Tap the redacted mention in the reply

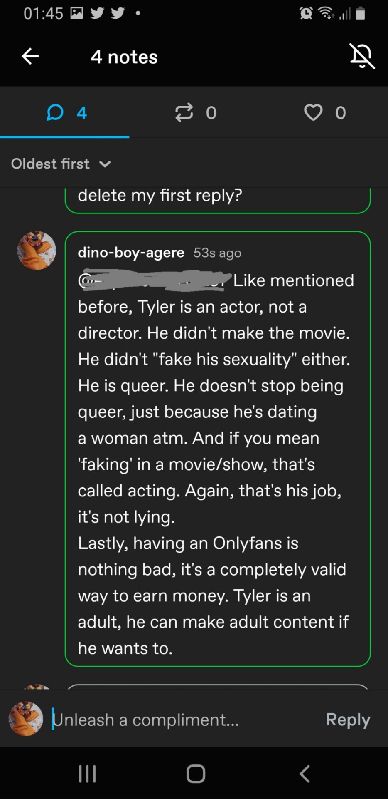coord(154,280)
